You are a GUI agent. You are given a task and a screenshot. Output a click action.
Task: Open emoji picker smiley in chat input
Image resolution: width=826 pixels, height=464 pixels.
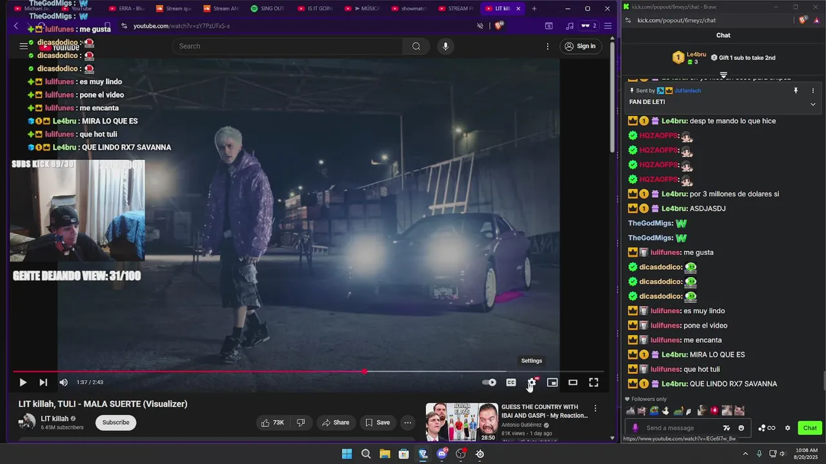741,428
